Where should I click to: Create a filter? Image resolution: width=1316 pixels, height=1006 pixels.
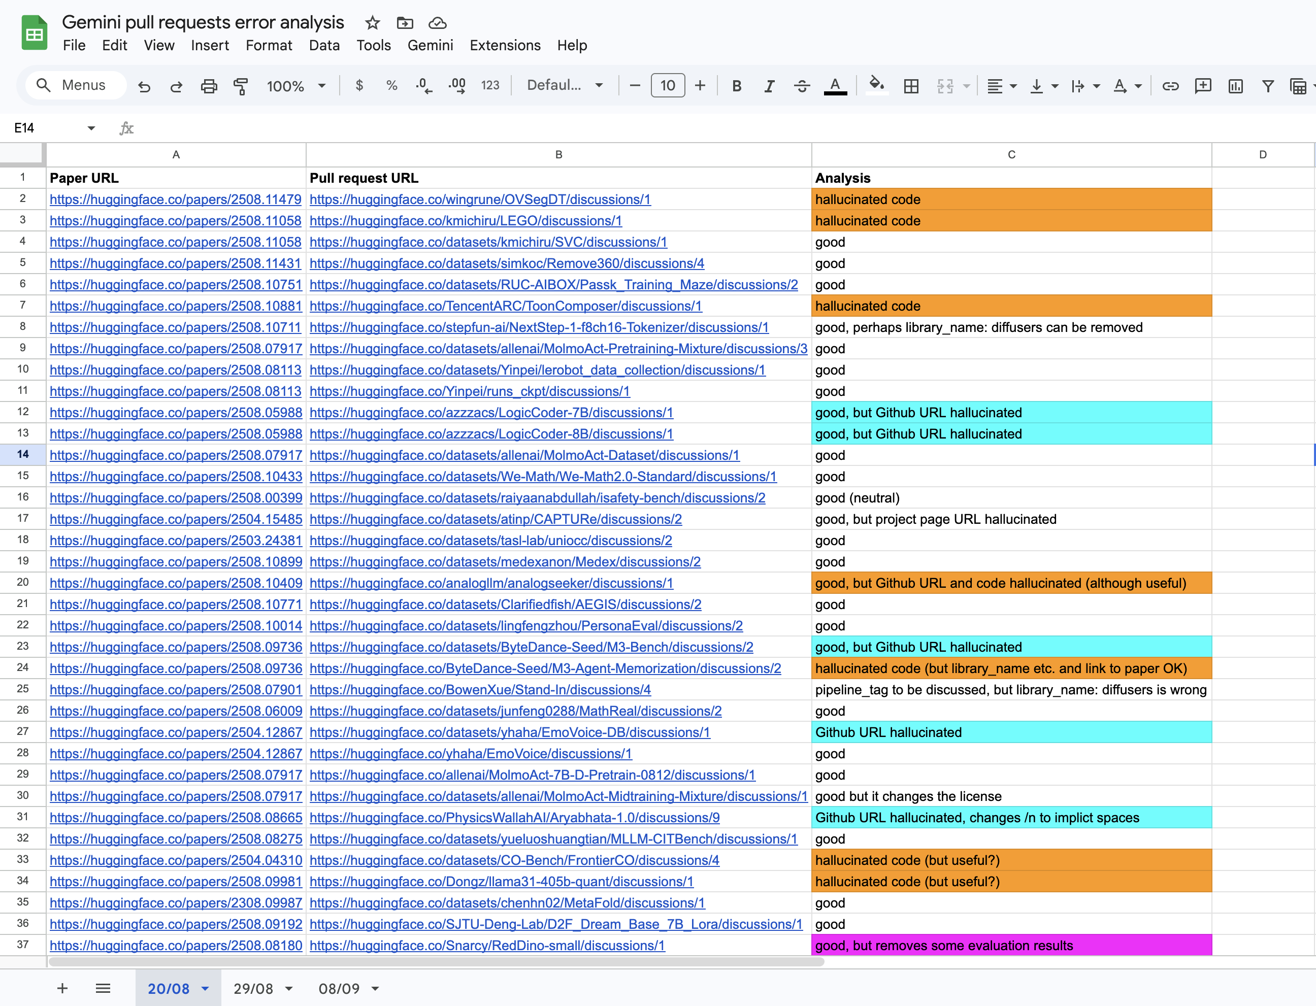[1267, 86]
